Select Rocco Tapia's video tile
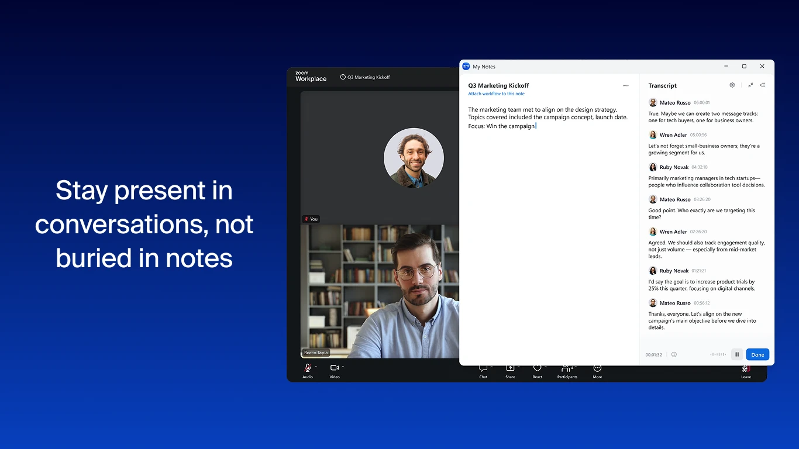 [x=380, y=291]
